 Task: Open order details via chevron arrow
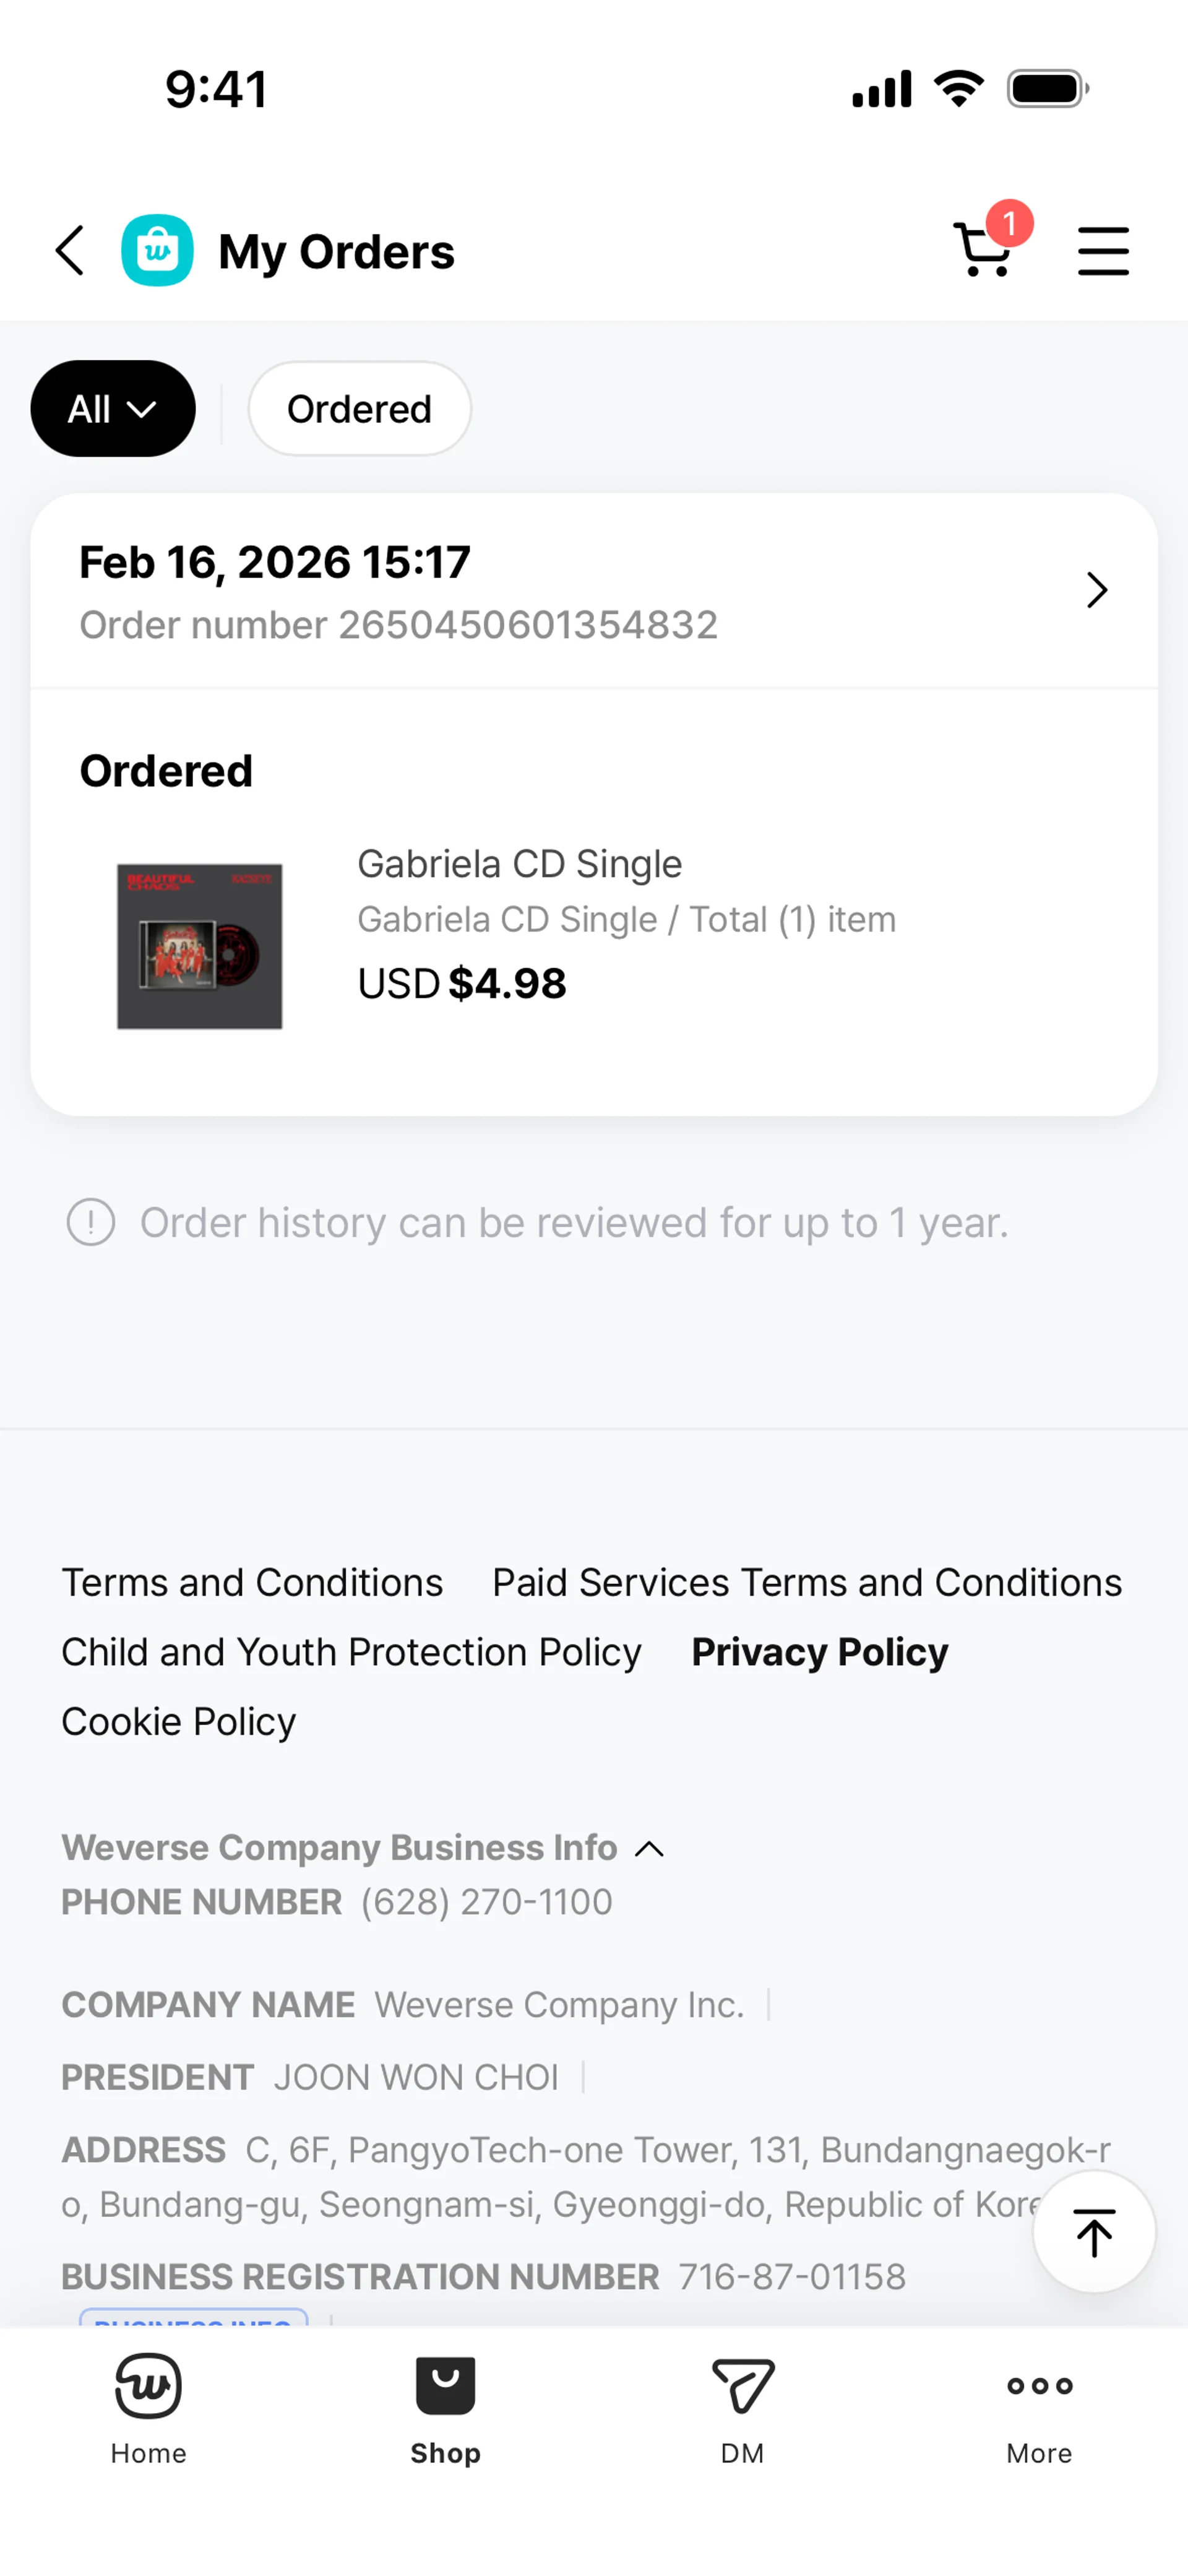click(1097, 590)
